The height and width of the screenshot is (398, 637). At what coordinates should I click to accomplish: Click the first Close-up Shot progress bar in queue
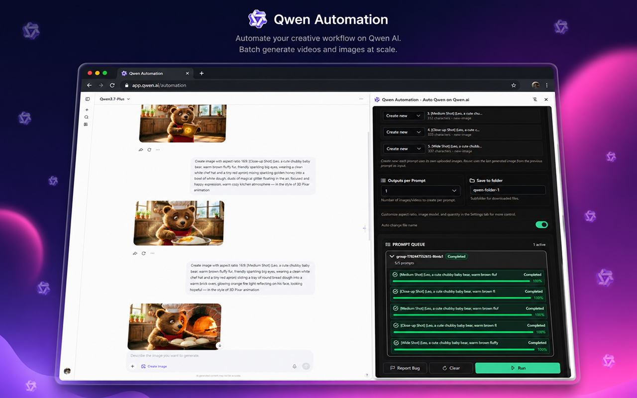click(462, 298)
